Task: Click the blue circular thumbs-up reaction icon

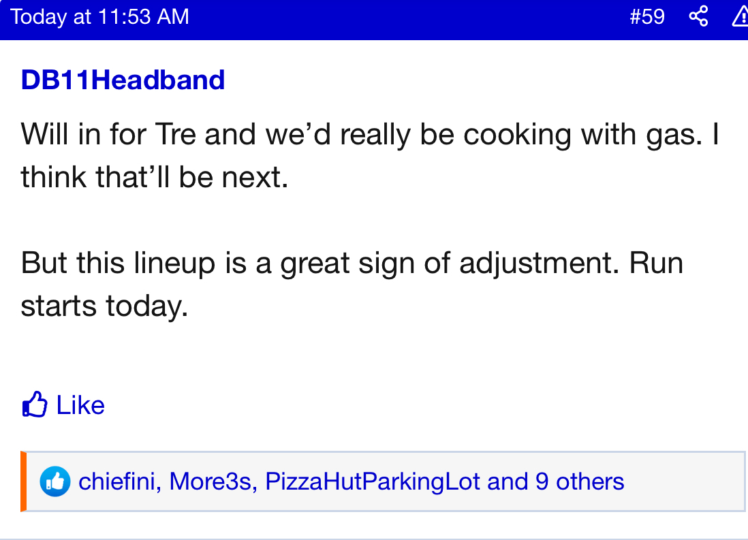Action: 55,482
